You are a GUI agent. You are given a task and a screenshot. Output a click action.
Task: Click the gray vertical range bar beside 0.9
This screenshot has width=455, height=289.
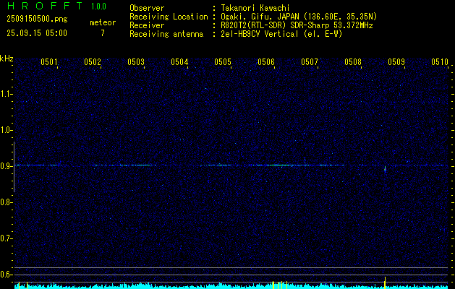coord(14,167)
